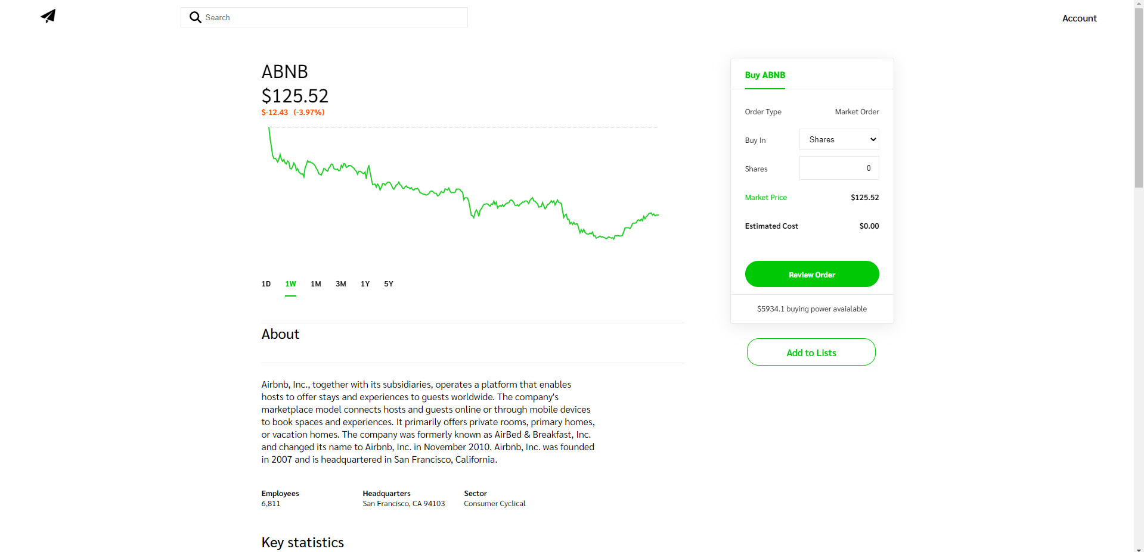Viewport: 1144px width, 552px height.
Task: View the 1M price history
Action: click(315, 284)
